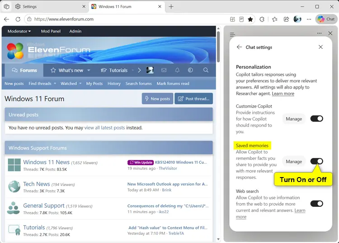The height and width of the screenshot is (243, 339).
Task: Click Manage for Customize Copilot
Action: coord(294,119)
